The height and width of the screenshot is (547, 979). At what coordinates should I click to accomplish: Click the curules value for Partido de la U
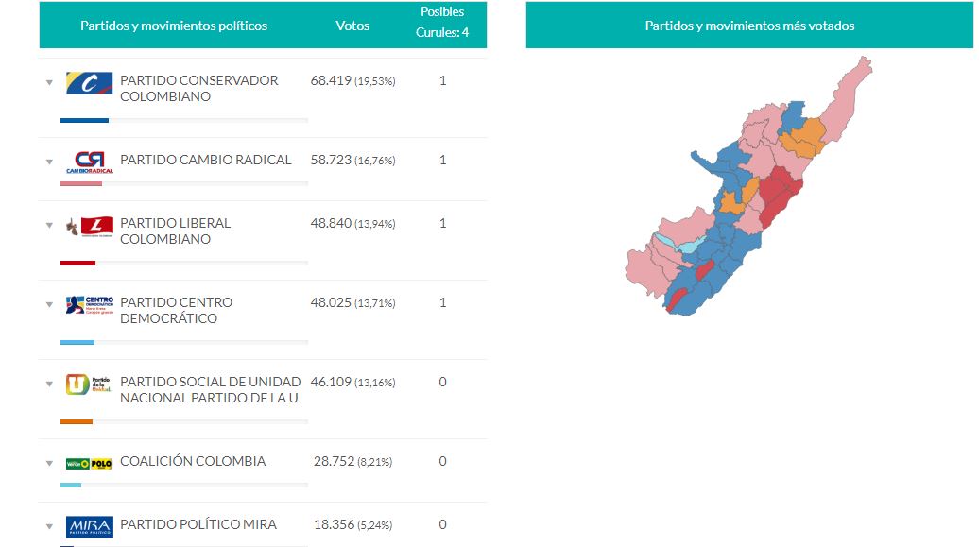[442, 382]
